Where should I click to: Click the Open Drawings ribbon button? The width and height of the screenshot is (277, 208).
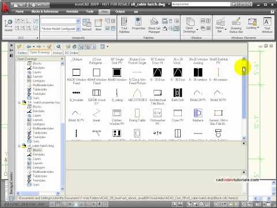click(189, 25)
